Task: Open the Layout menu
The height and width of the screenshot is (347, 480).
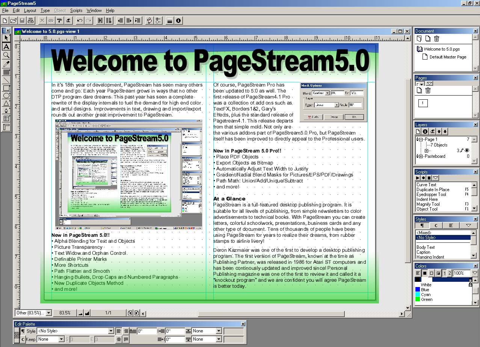Action: click(30, 10)
